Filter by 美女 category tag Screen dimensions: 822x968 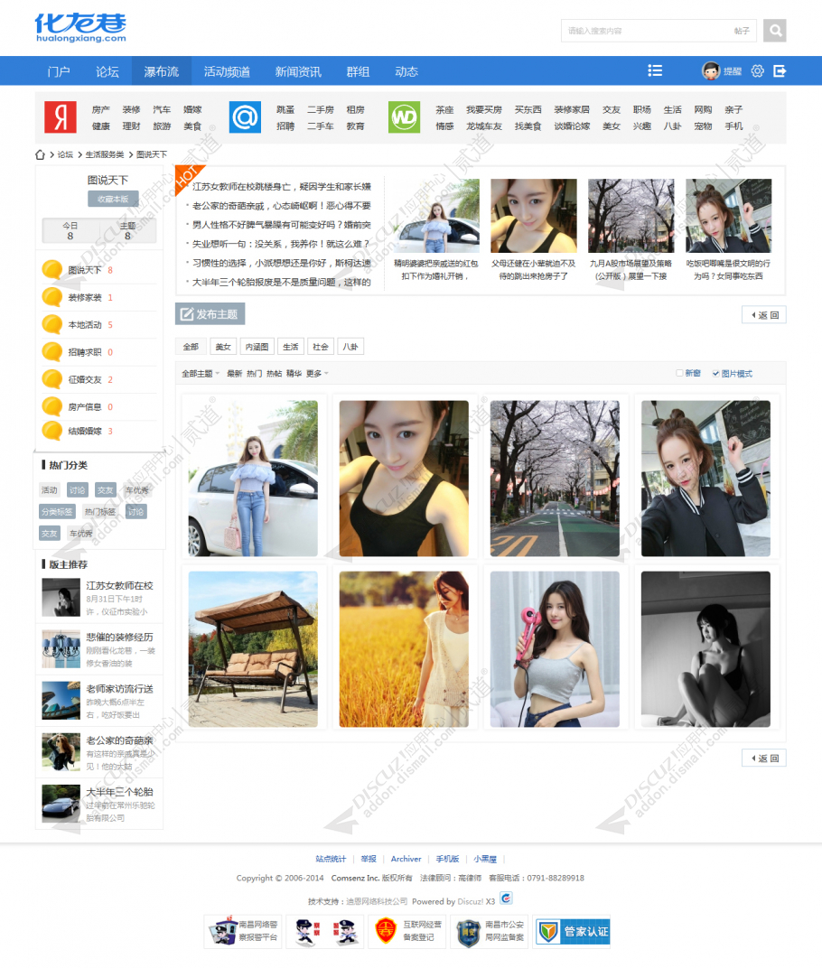223,347
